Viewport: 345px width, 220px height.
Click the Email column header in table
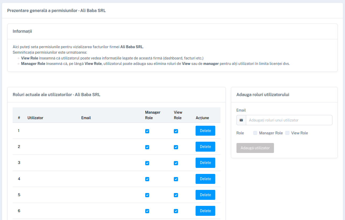[x=86, y=118]
